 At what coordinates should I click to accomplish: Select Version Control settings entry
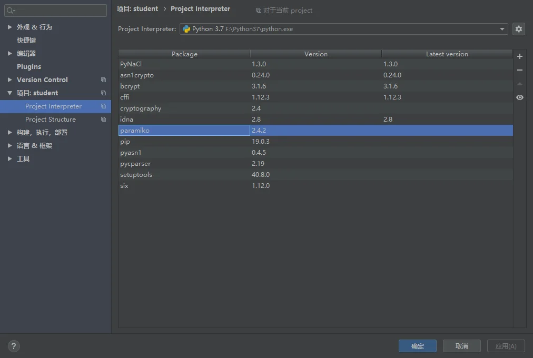42,80
